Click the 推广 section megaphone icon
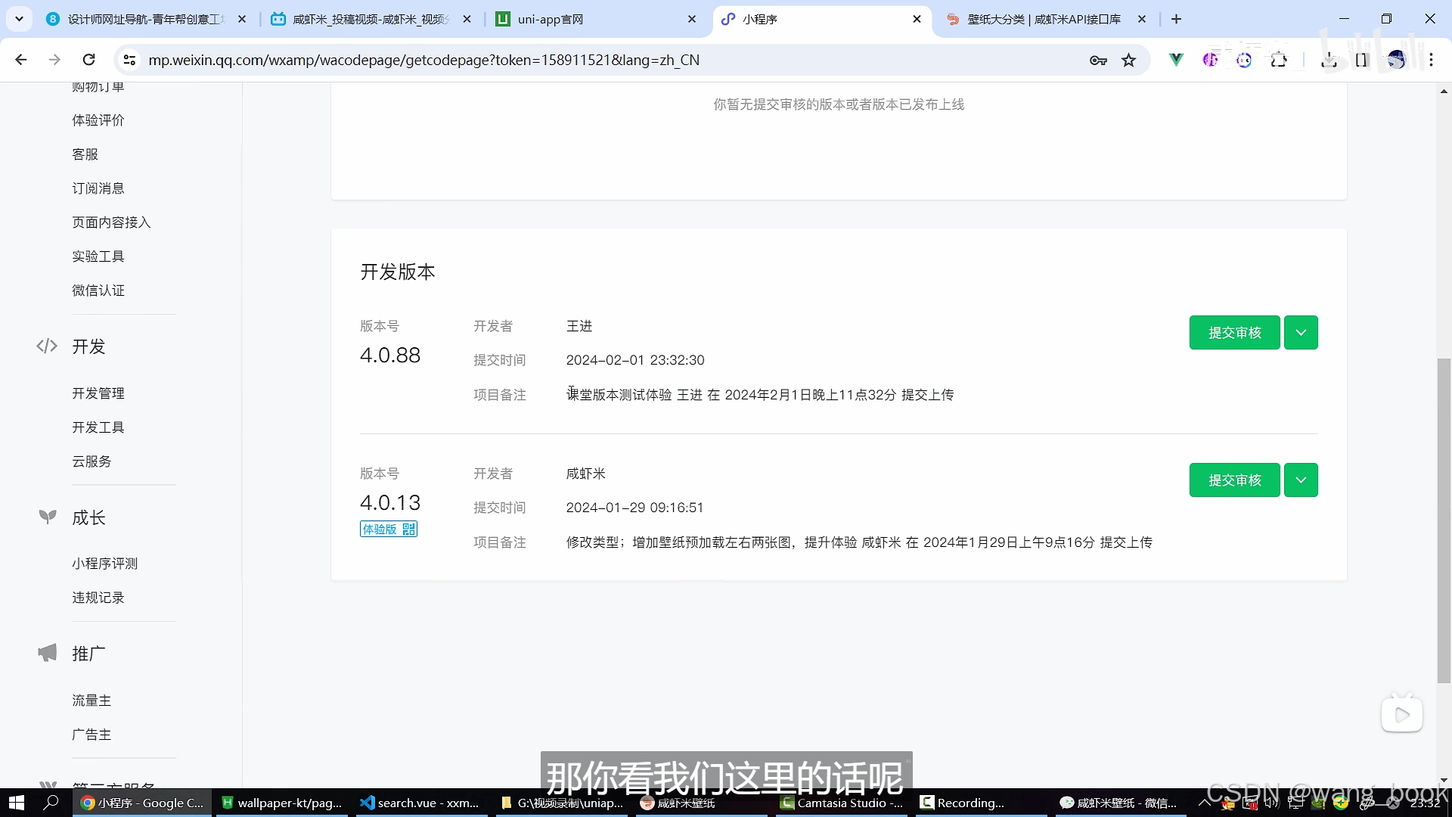 pos(48,653)
